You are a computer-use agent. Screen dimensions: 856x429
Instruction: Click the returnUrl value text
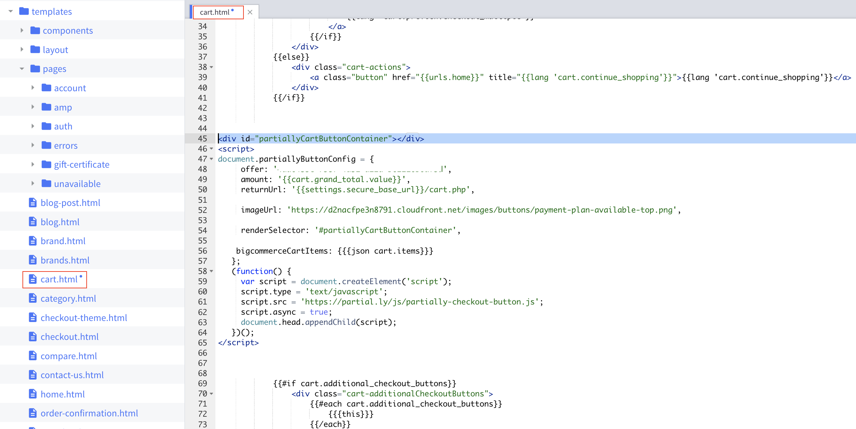point(381,189)
